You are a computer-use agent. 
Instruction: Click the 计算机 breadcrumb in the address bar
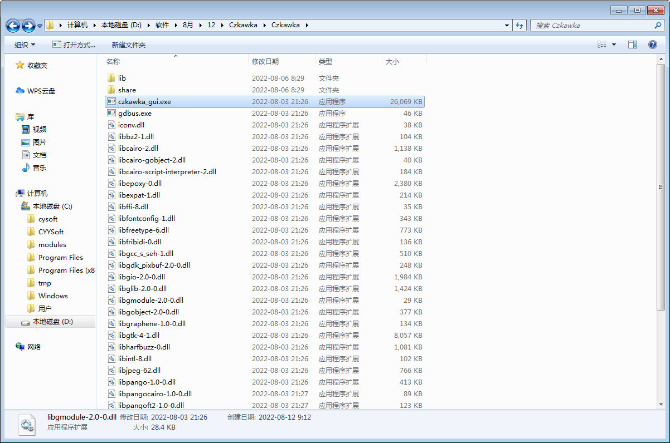(77, 25)
